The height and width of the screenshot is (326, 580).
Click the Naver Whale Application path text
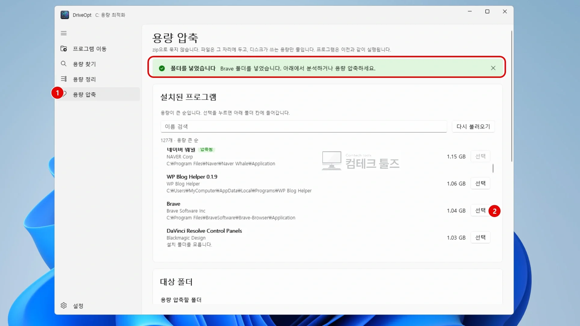click(221, 164)
